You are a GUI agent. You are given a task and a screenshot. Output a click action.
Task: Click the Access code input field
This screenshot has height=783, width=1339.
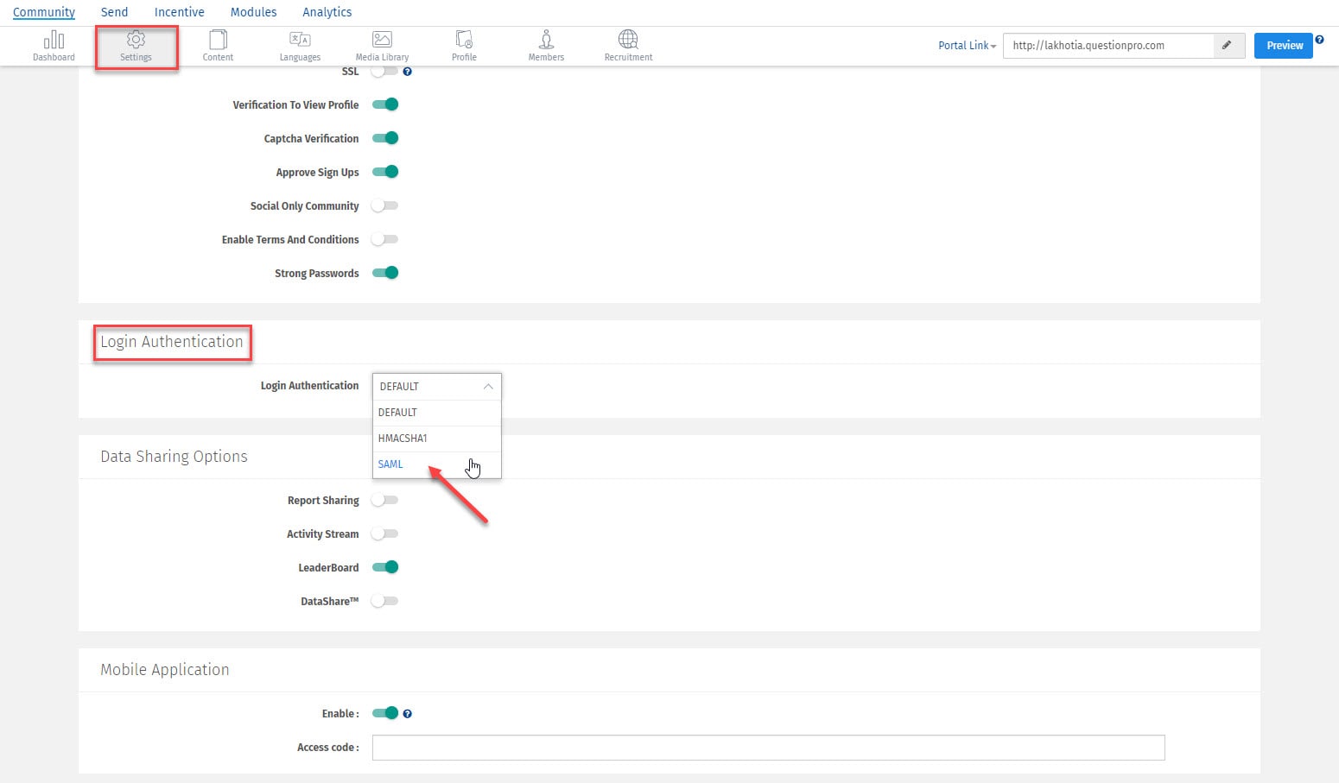point(768,748)
